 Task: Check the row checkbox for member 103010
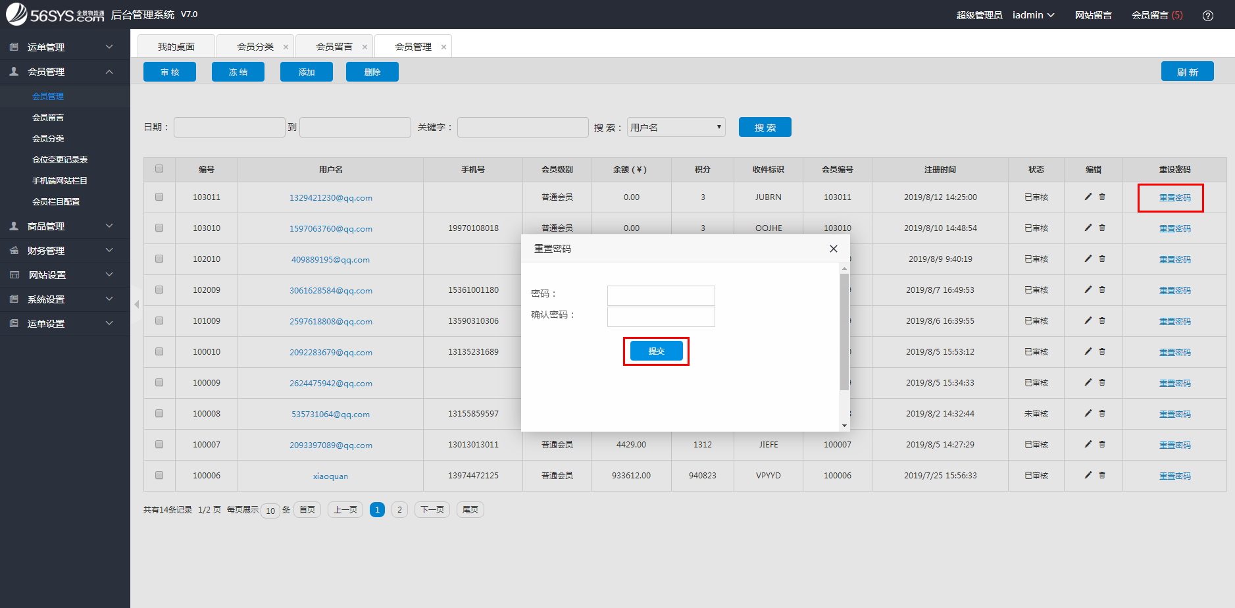[159, 228]
